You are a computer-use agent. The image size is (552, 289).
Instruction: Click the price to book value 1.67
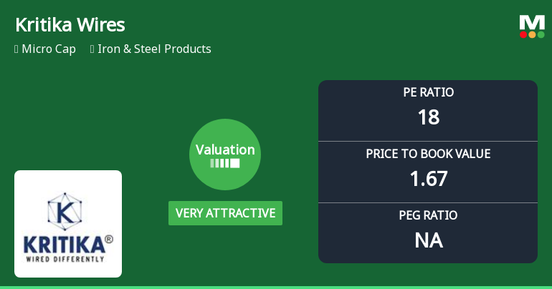[428, 178]
